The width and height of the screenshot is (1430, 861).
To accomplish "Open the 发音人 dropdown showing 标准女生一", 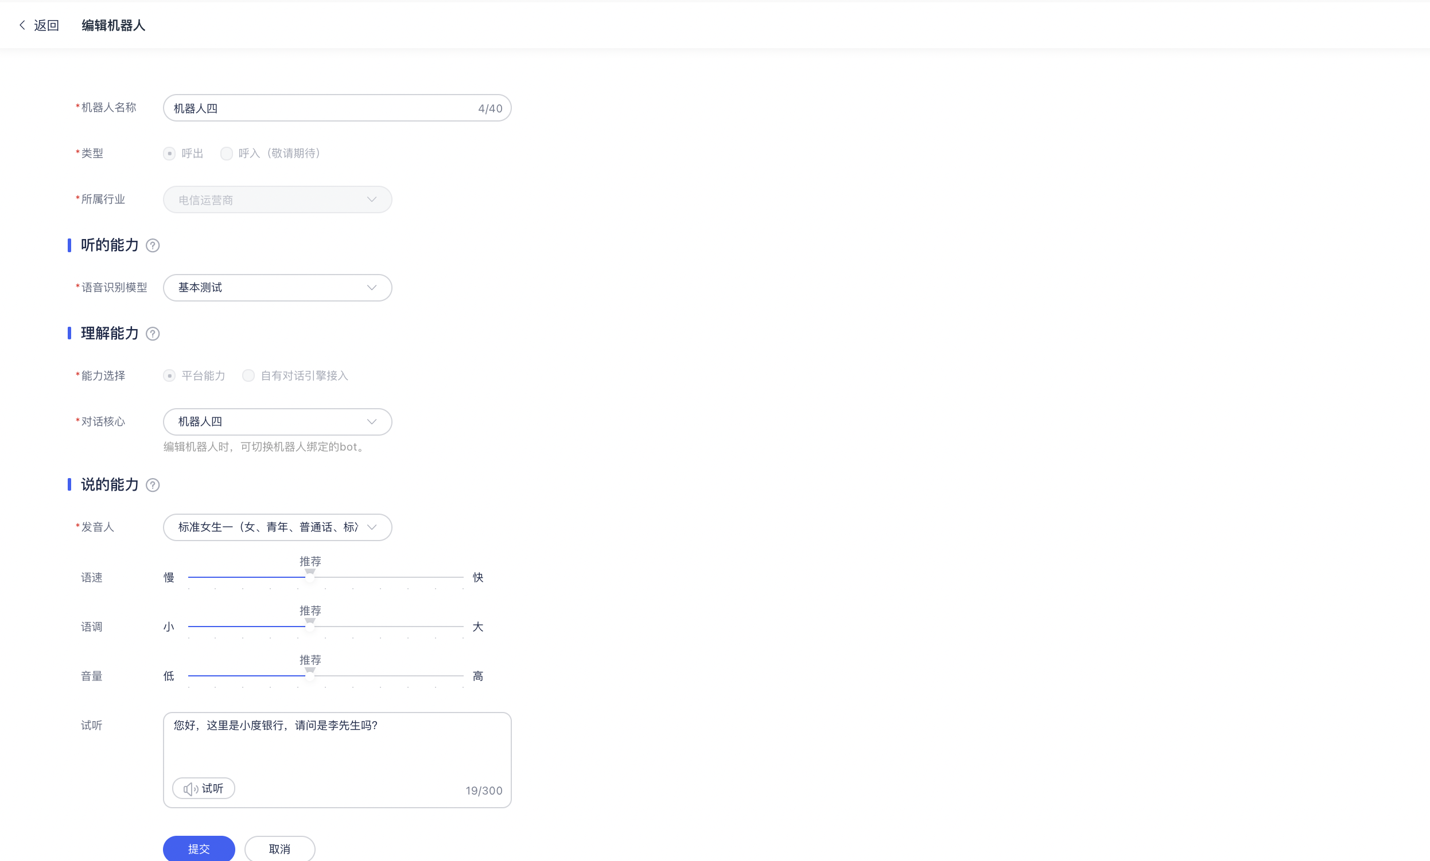I will (x=277, y=527).
